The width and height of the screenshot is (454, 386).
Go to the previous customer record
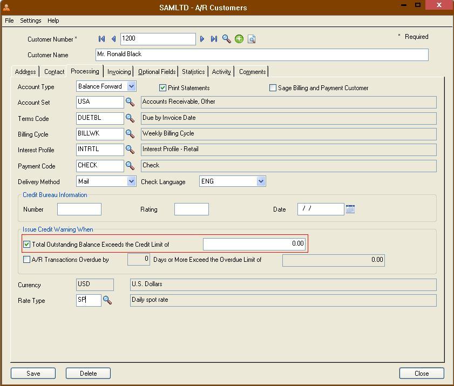[x=113, y=39]
